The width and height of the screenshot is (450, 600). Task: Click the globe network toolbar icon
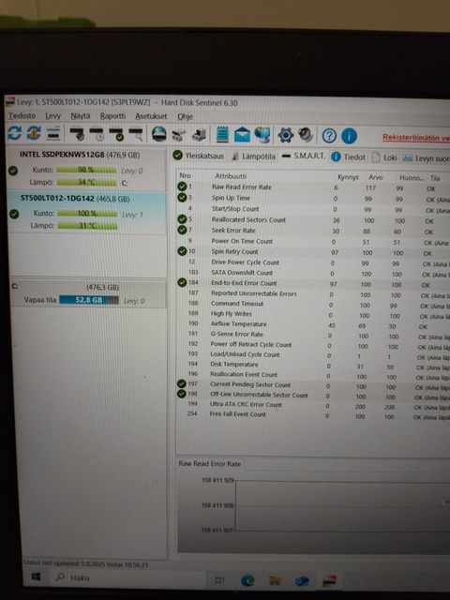click(x=262, y=135)
